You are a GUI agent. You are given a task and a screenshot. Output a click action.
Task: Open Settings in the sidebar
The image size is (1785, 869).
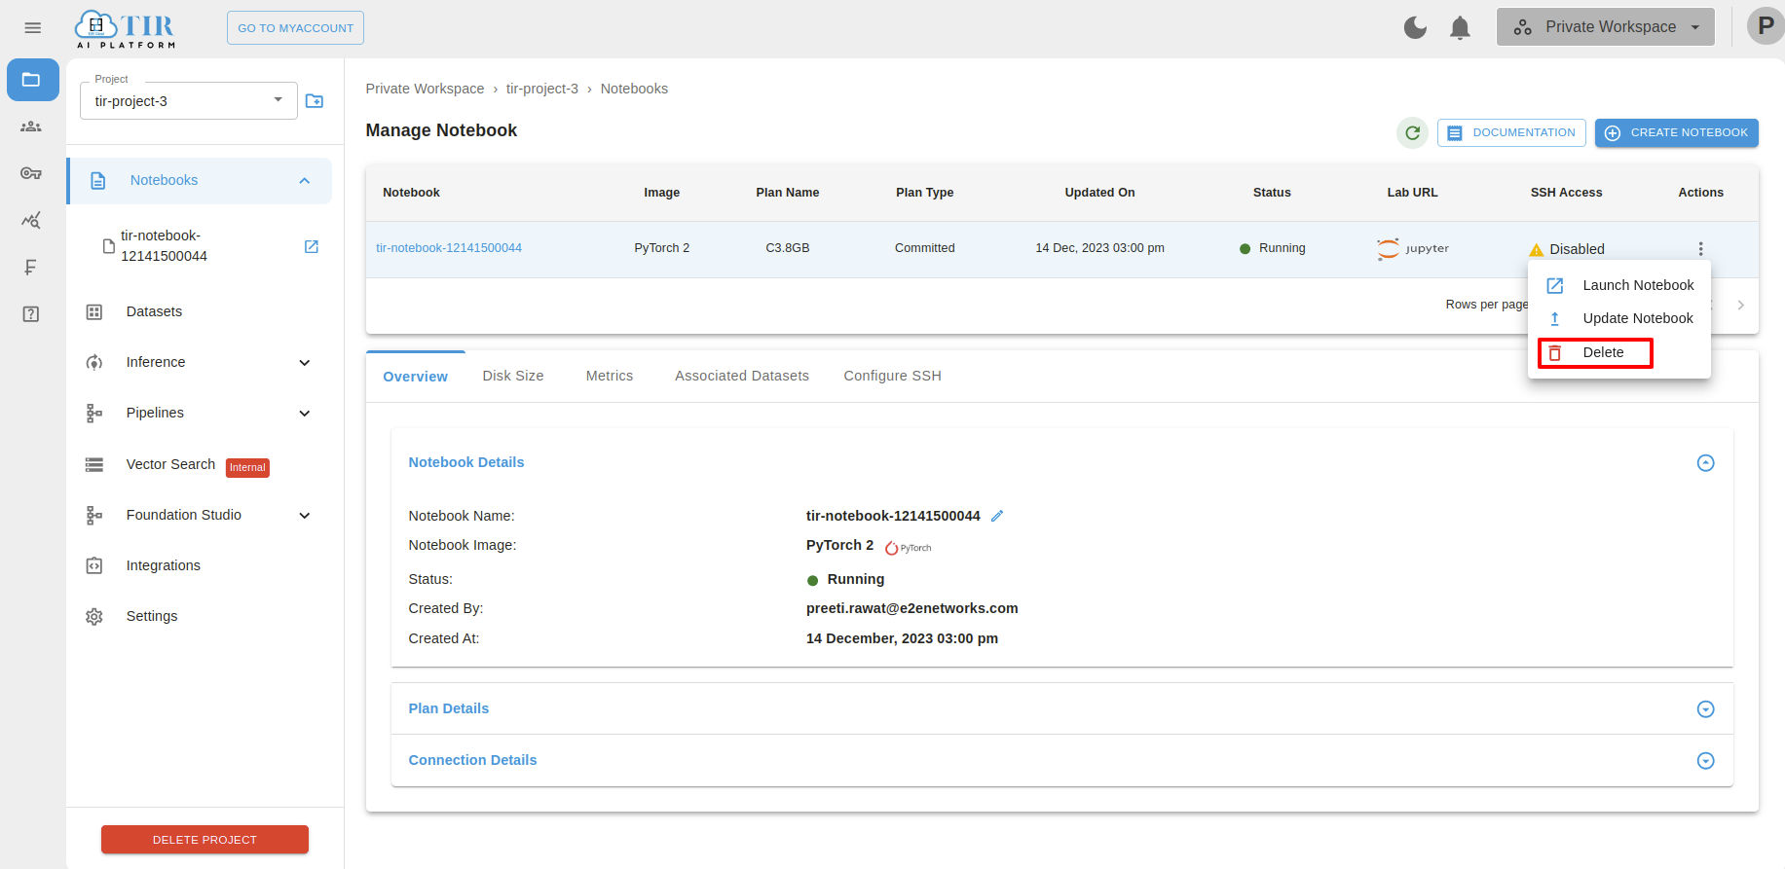[152, 616]
